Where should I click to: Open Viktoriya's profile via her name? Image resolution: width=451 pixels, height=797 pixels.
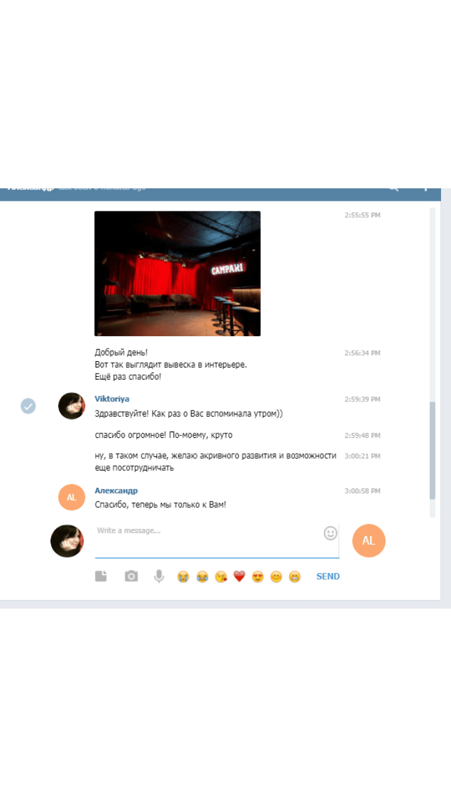[112, 399]
